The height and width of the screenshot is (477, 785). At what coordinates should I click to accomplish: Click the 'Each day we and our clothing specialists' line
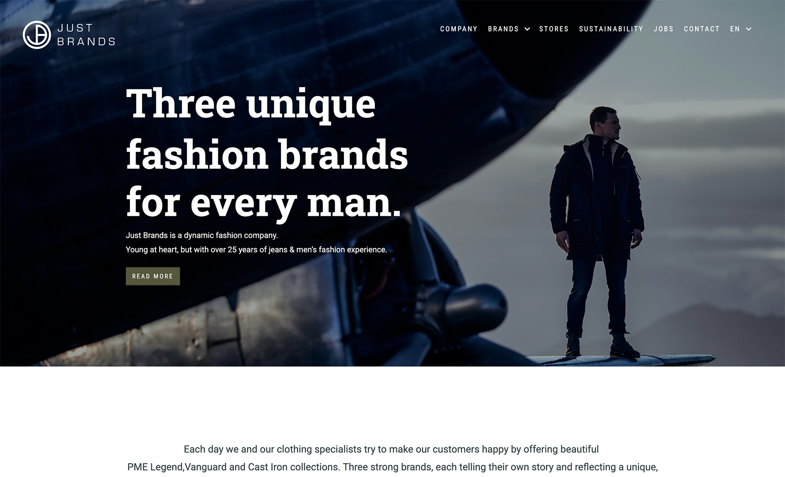point(391,449)
